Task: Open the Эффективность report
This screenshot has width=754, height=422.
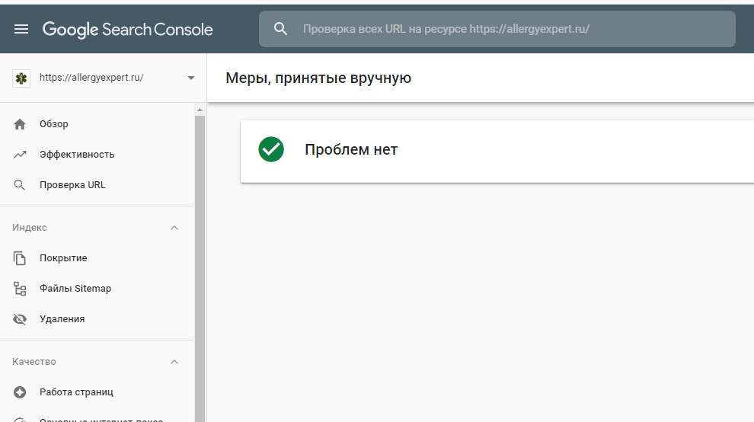Action: click(x=77, y=155)
